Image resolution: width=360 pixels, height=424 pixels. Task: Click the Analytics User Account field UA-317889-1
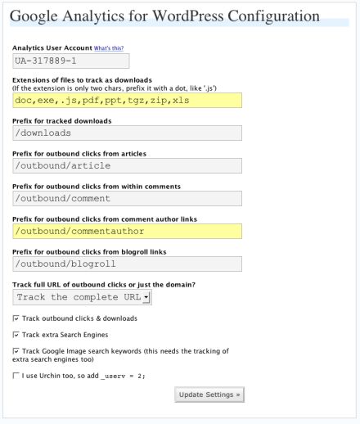coord(71,61)
